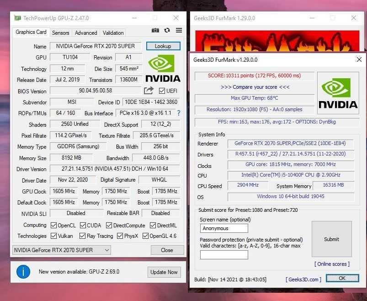The height and width of the screenshot is (301, 367).
Task: Click the NVIDIA logo in FurMark dialog
Action: 338,93
